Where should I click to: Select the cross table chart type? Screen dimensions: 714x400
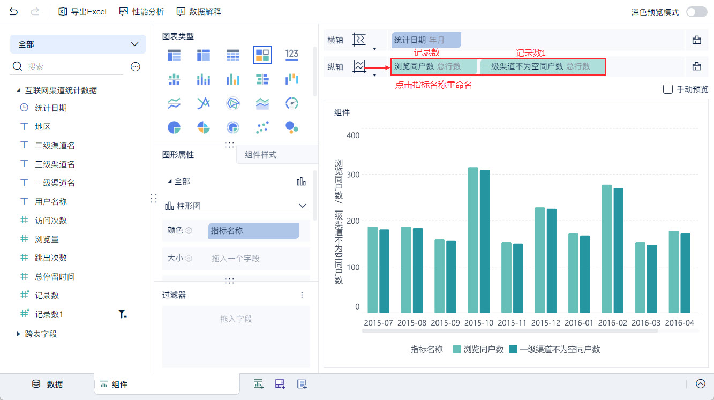tap(204, 55)
